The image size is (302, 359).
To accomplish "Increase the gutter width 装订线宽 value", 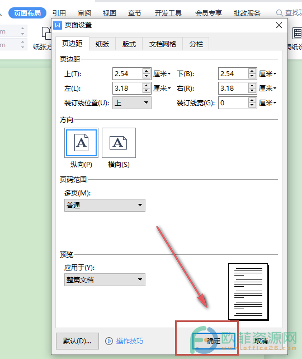I will (252, 100).
